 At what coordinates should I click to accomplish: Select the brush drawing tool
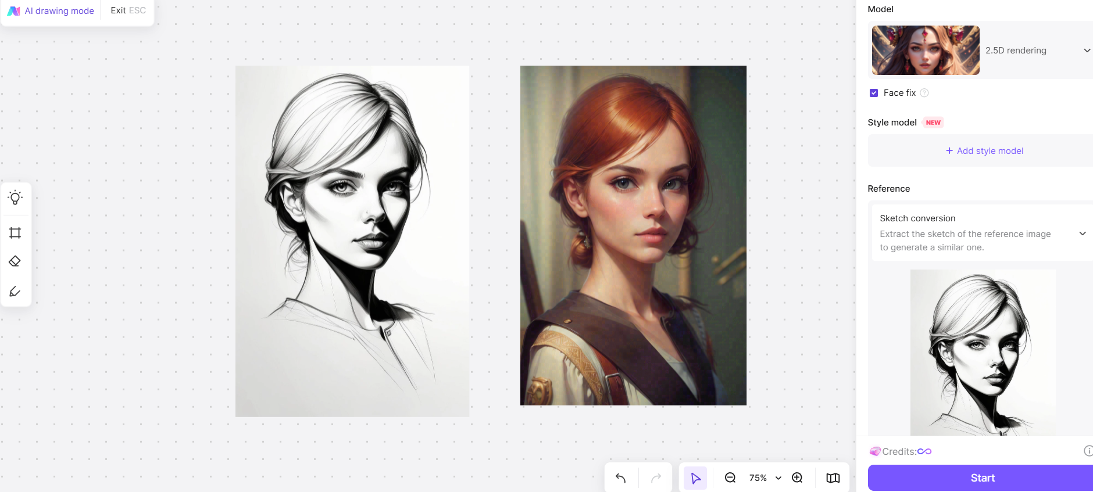15,292
